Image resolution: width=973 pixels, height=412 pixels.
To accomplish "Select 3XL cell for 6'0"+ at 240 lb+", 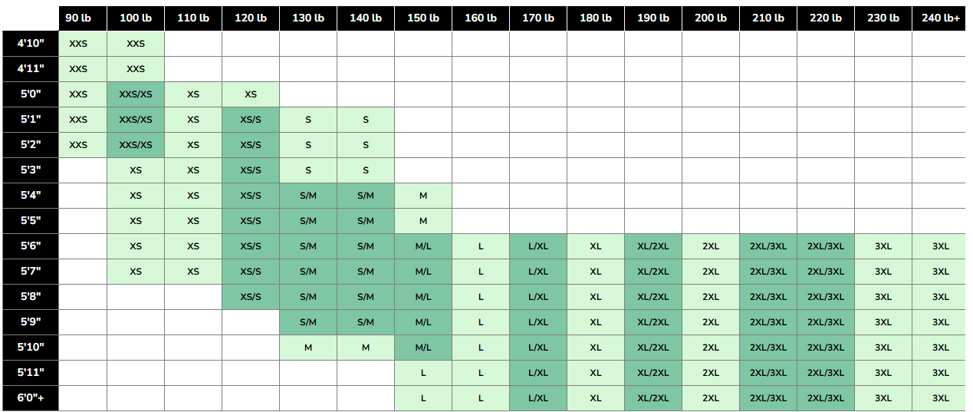I will 940,398.
